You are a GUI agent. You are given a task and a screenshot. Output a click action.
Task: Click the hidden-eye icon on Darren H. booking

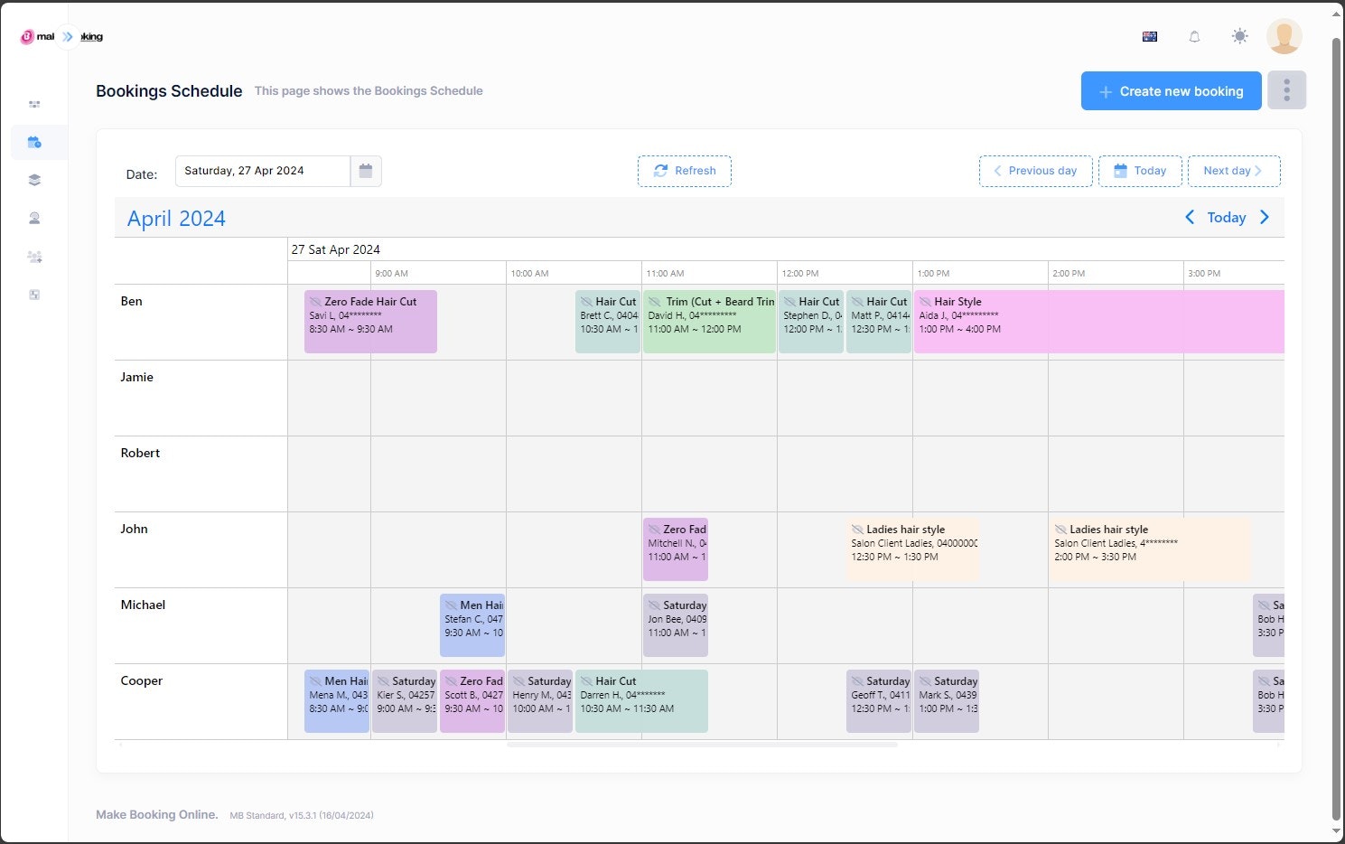coord(586,681)
